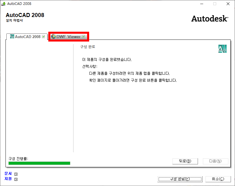Click the AutoCAD icon on the AutoCAD 2008 tab
Image resolution: width=235 pixels, height=186 pixels.
[x=12, y=36]
